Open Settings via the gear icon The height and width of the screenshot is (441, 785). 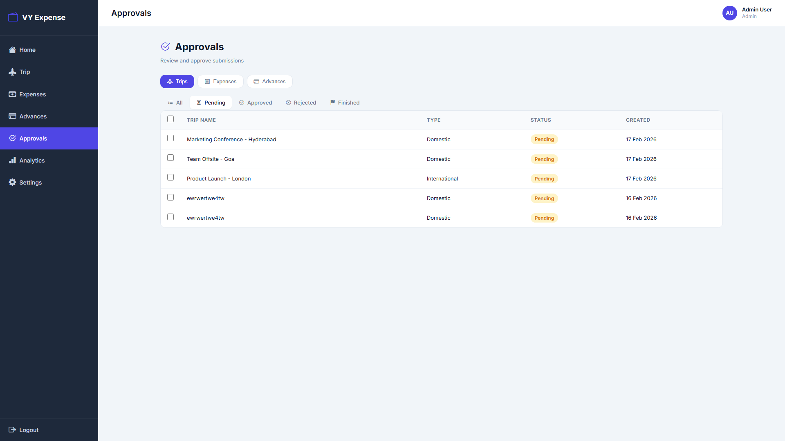tap(12, 182)
